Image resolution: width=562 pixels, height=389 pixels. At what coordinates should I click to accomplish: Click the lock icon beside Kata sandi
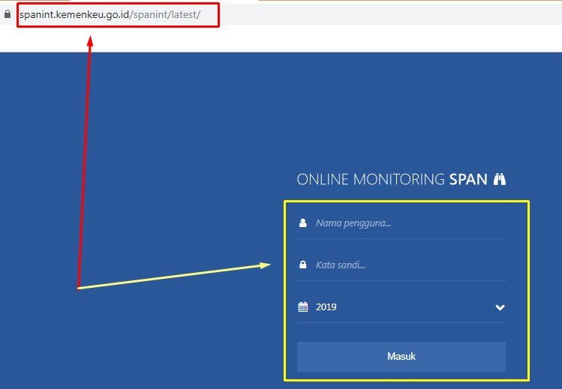[303, 265]
